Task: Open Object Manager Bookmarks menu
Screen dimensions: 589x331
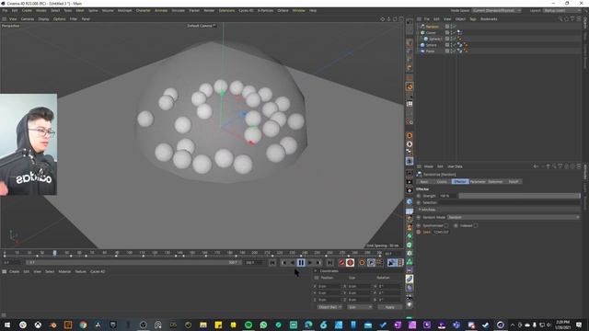Action: click(489, 18)
